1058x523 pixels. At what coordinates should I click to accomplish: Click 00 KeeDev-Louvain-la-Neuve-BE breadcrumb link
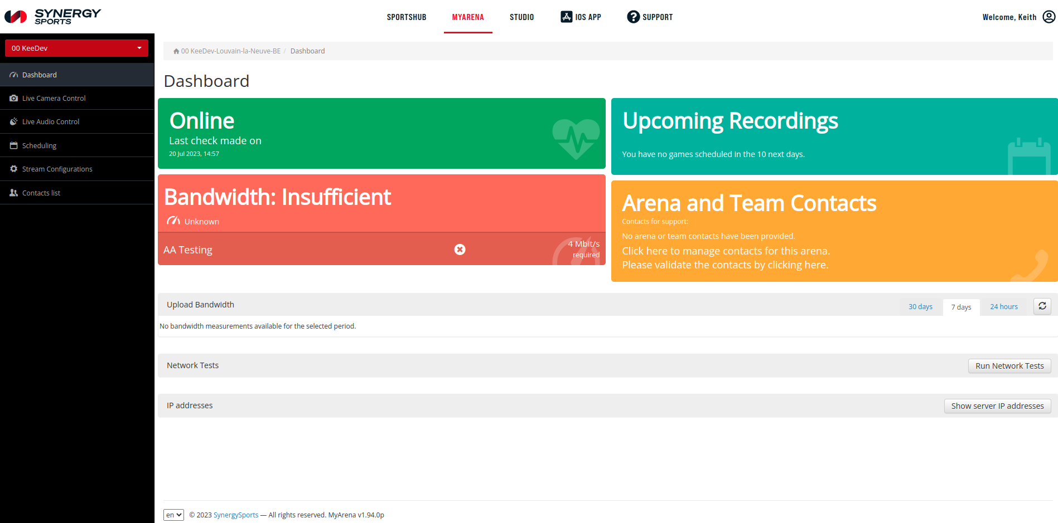(x=231, y=51)
